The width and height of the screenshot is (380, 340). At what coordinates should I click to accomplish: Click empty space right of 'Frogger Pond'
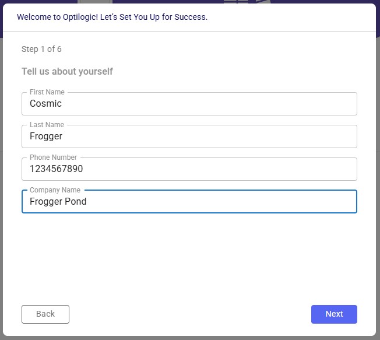click(218, 202)
